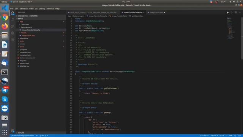Viewport: 243px width, 137px height.
Task: Open the View menu
Action: [31, 9]
